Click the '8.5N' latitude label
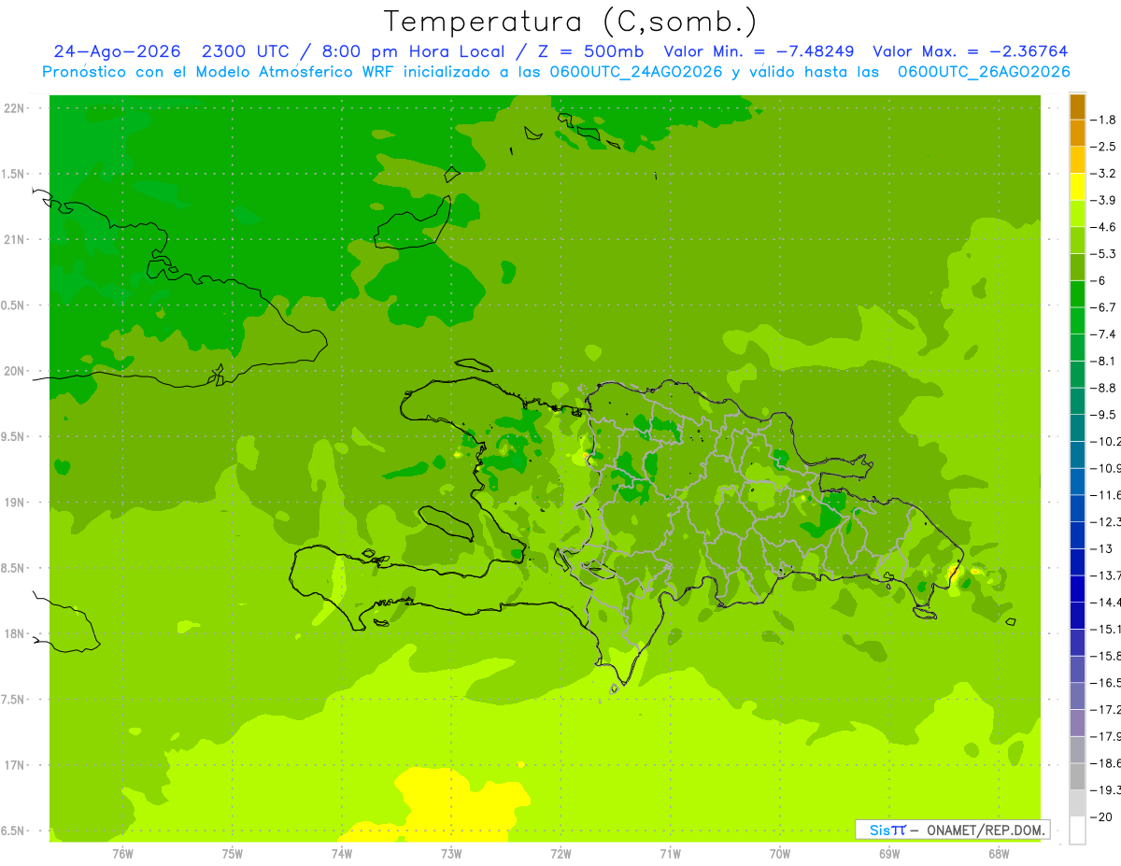 [13, 569]
